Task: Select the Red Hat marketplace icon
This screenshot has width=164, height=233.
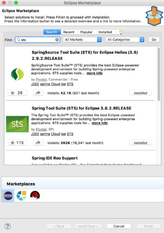Action: [x=35, y=195]
